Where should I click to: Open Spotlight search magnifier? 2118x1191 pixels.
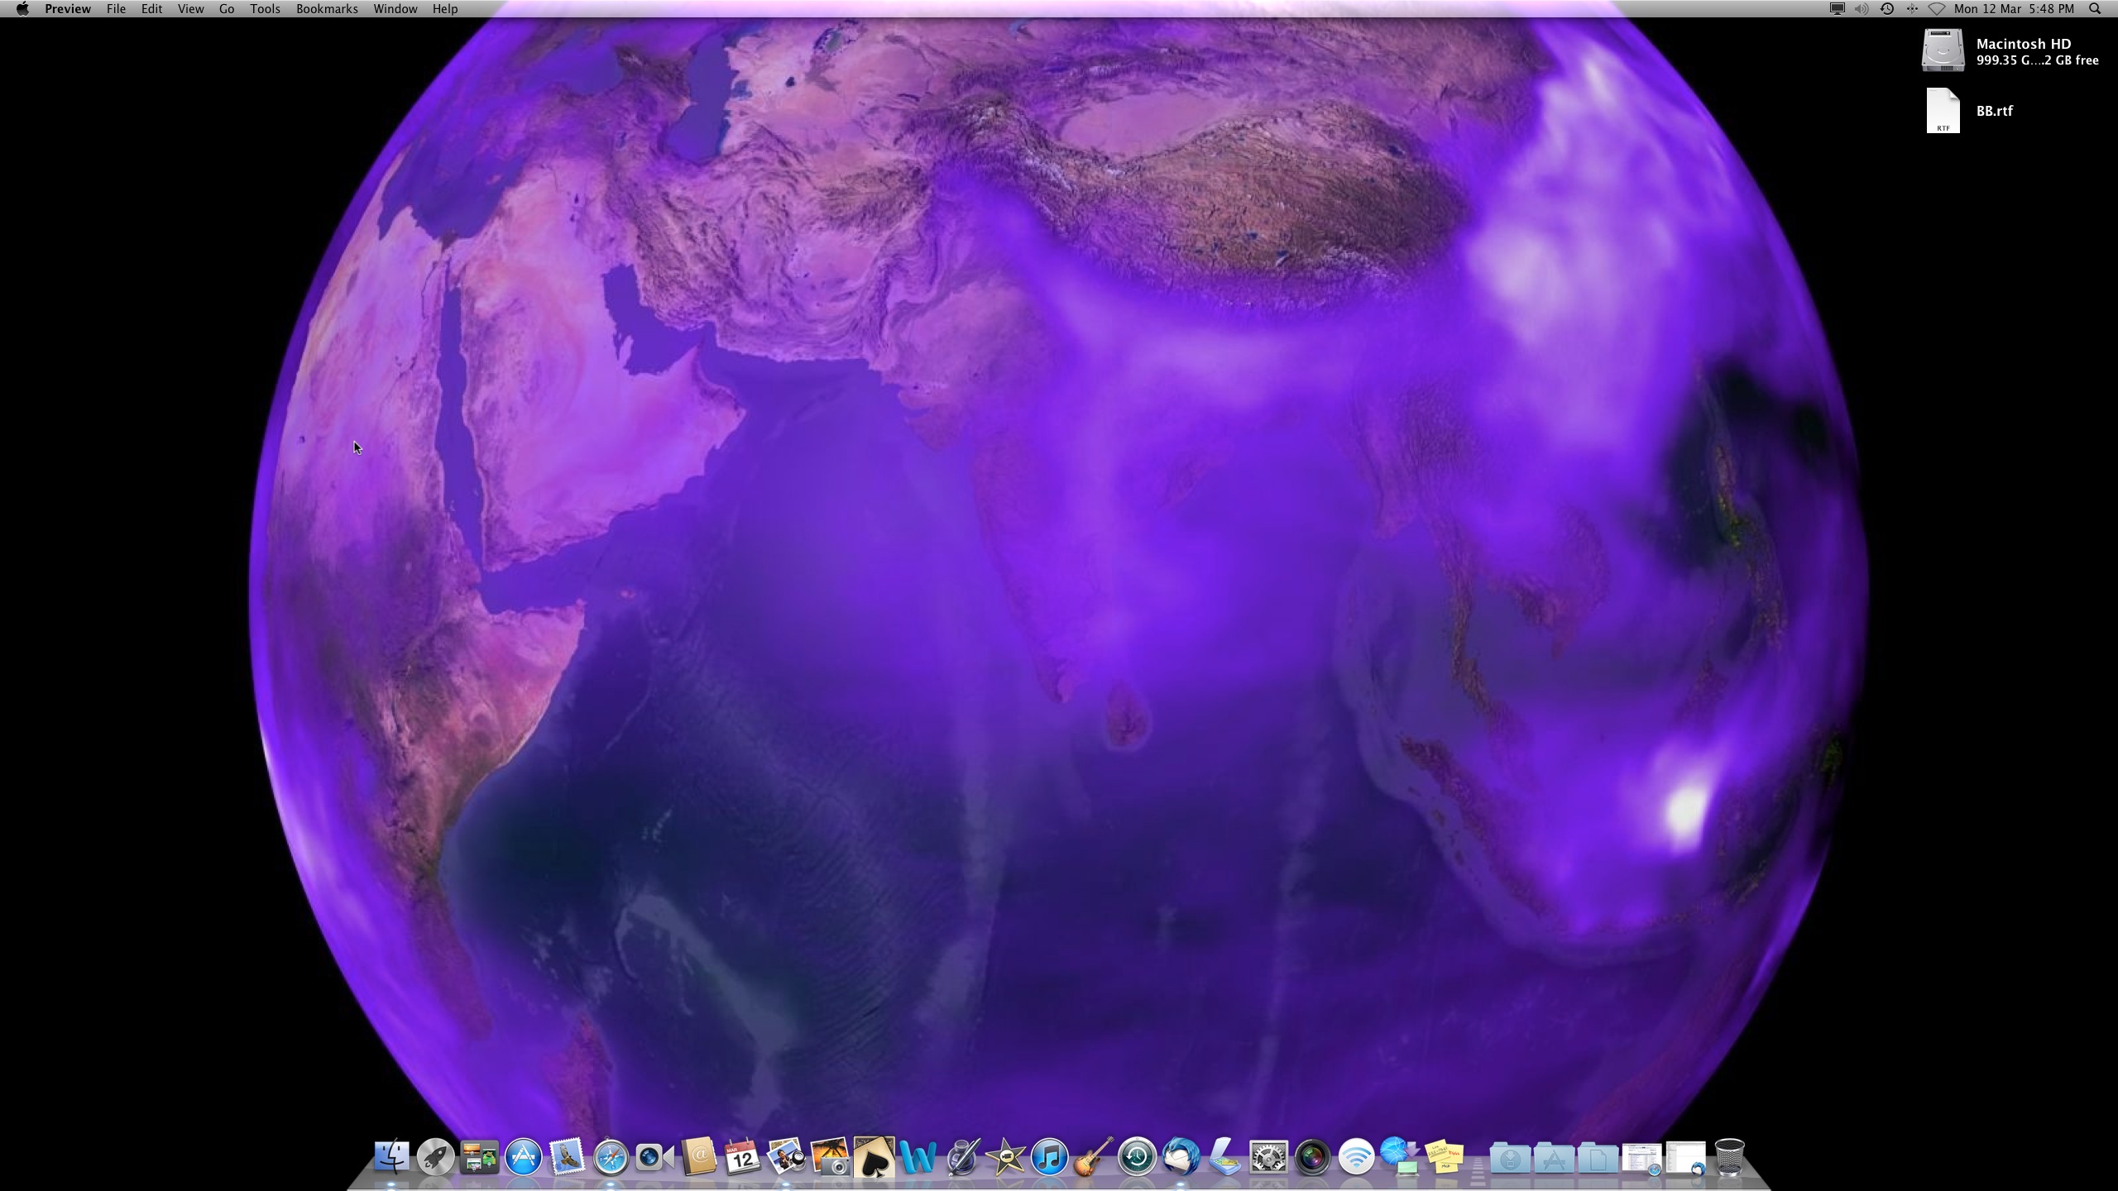(2095, 9)
